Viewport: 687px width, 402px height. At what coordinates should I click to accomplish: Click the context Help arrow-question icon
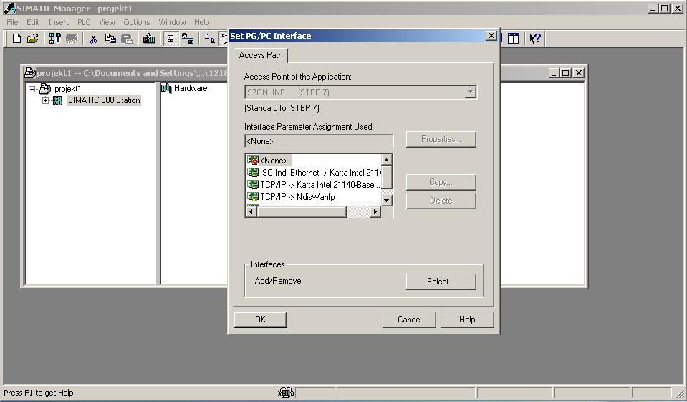coord(535,39)
